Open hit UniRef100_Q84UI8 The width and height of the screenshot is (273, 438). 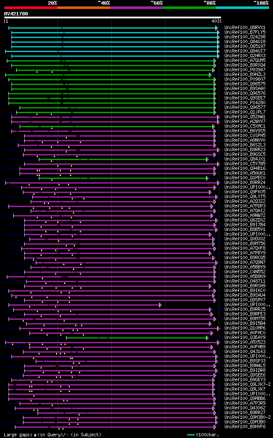click(245, 41)
